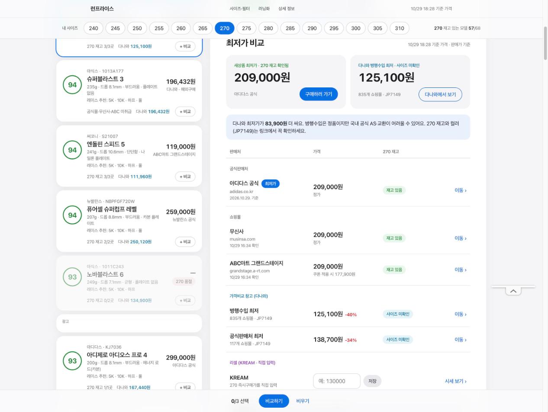Screen dimensions: 548x412
Task: Open the 사이즈·필터 nav item
Action: (x=240, y=9)
